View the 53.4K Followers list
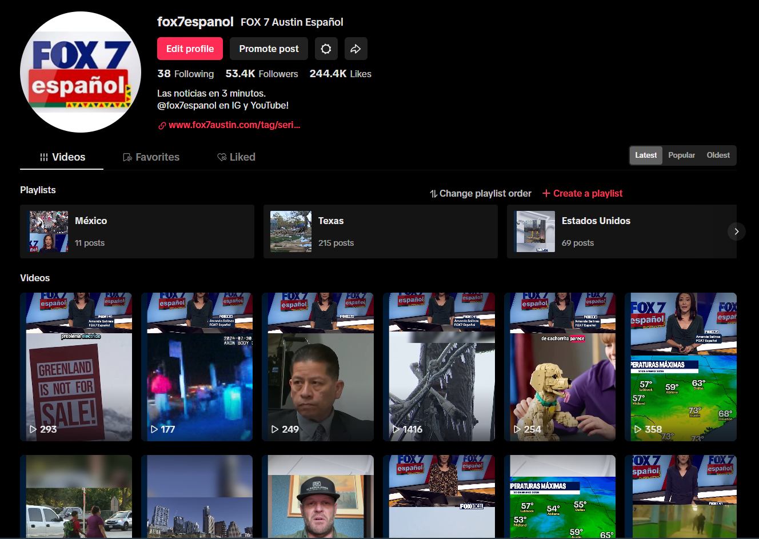Screen dimensions: 759x539 point(262,74)
